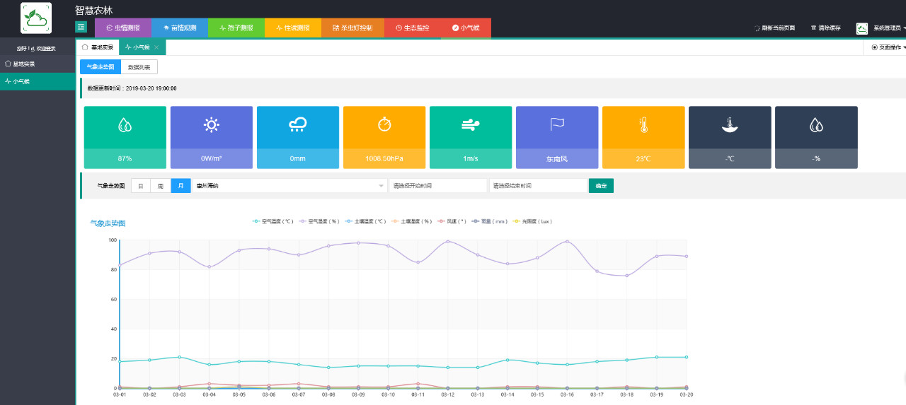Expand the 系统管理员 user dropdown
The image size is (906, 405).
[889, 28]
